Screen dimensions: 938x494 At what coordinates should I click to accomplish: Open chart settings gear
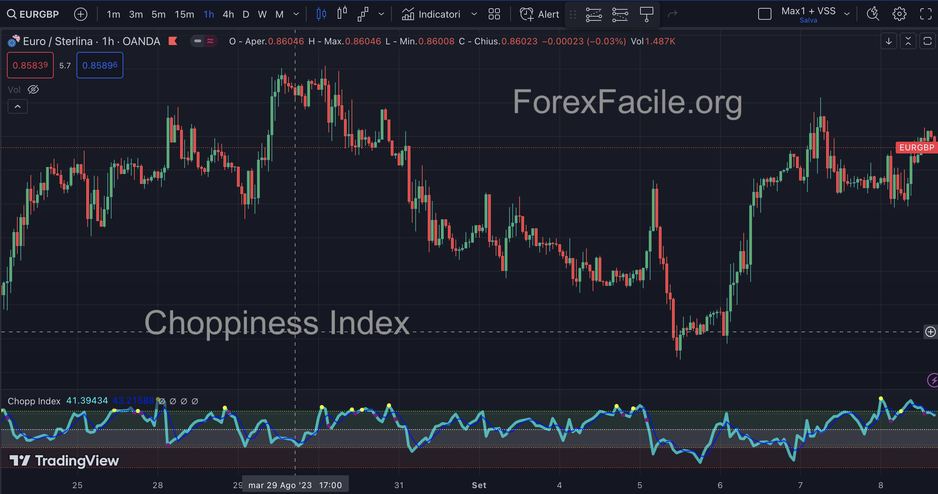pyautogui.click(x=900, y=14)
